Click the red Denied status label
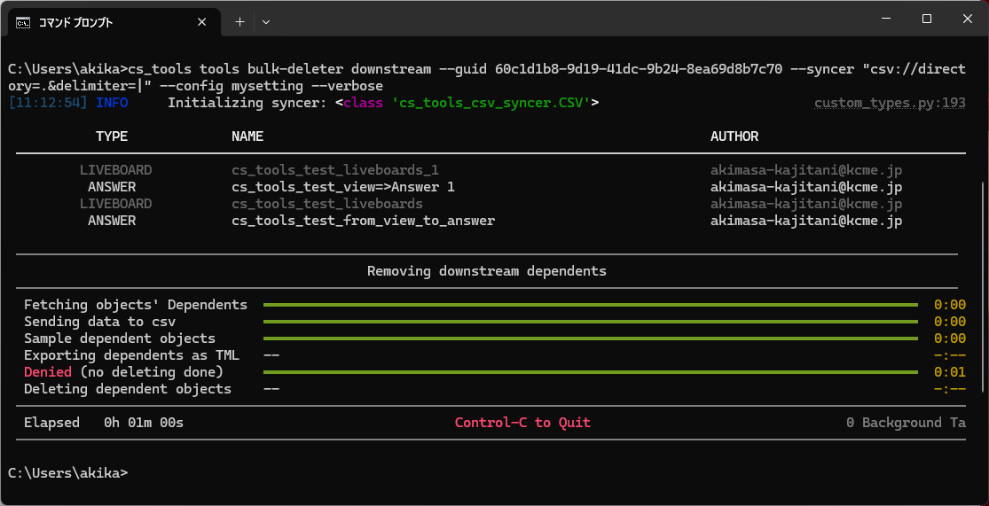 (48, 372)
